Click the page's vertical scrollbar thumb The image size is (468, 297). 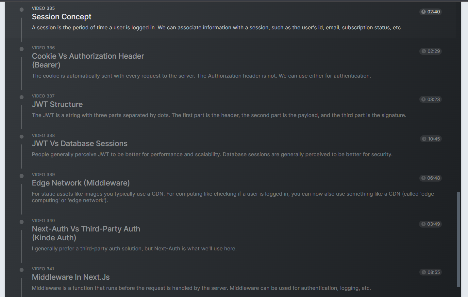pyautogui.click(x=459, y=239)
